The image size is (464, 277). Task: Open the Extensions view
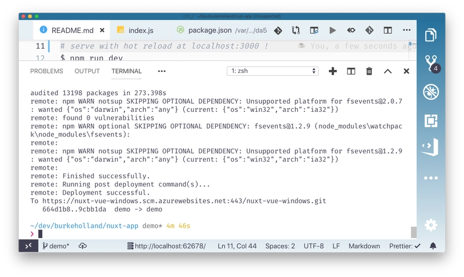click(430, 121)
